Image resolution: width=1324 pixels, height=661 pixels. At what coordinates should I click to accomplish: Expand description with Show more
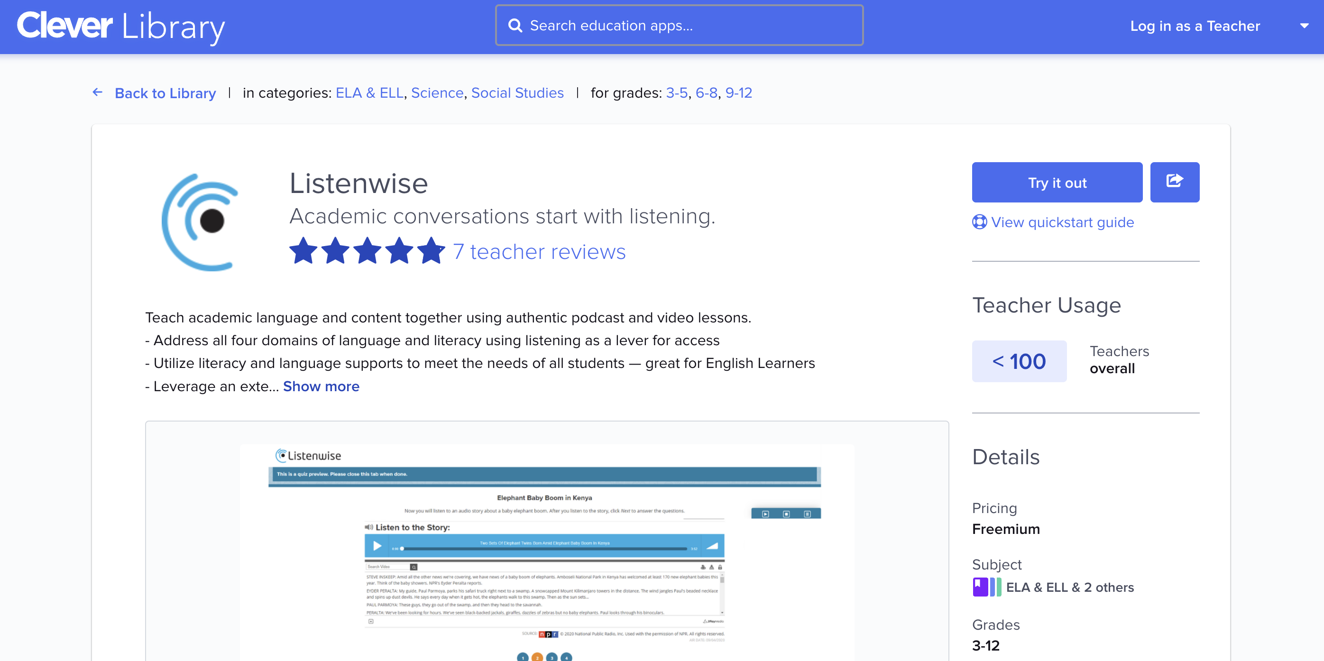coord(321,386)
